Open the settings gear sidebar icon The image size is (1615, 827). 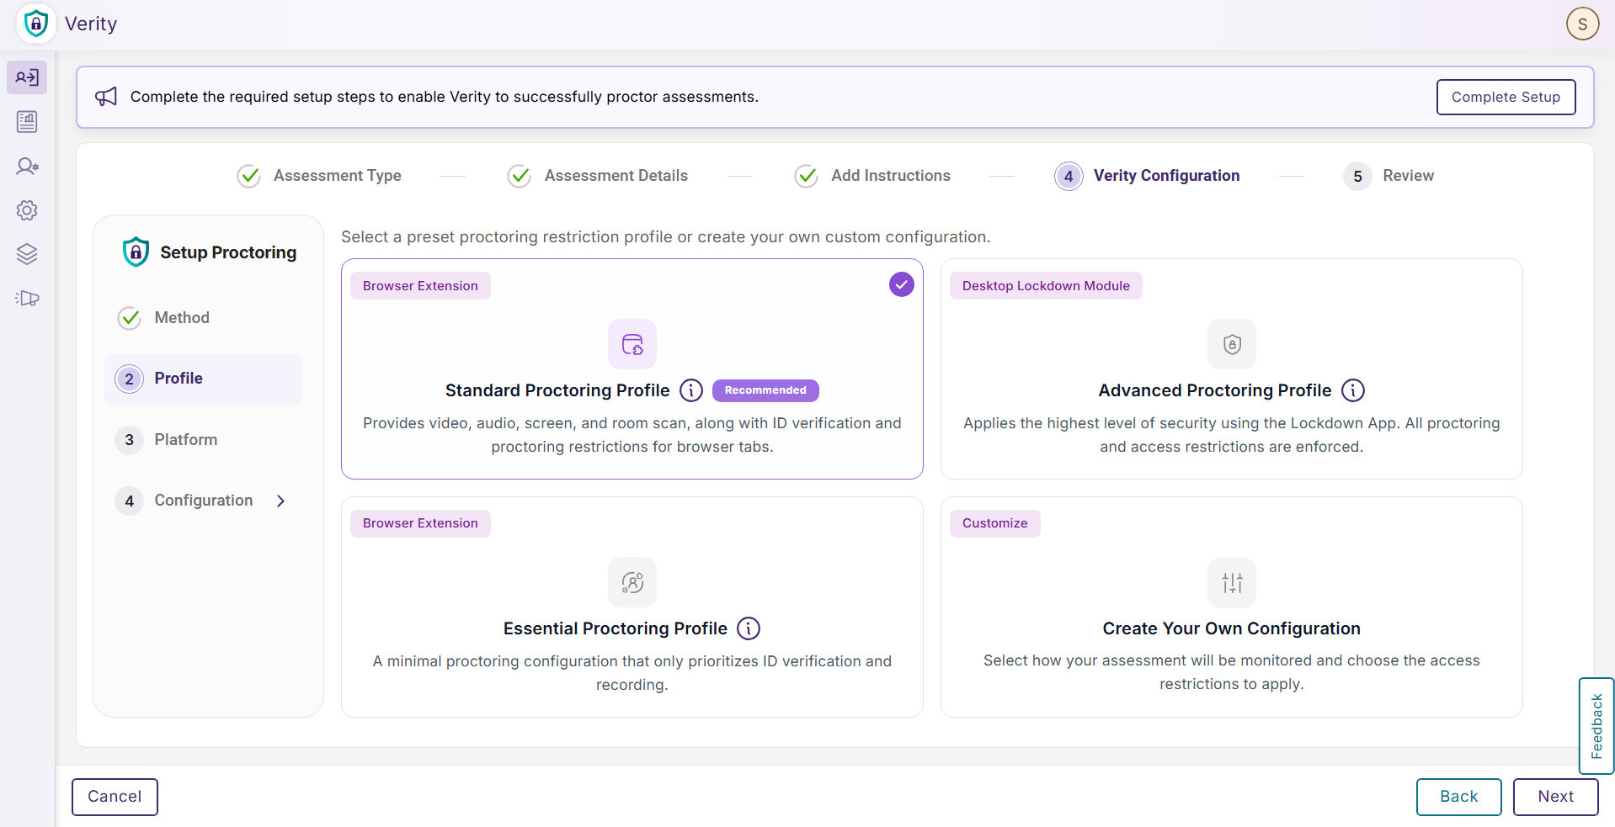tap(27, 210)
